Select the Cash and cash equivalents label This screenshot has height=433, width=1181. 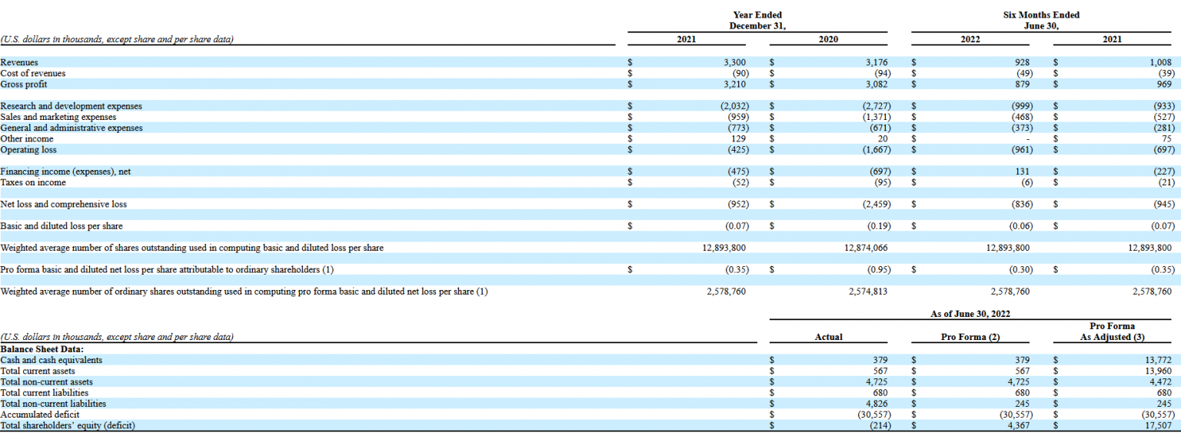[x=51, y=360]
